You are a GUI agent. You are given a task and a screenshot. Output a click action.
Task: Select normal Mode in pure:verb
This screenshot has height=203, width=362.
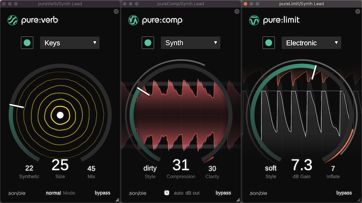(x=53, y=193)
